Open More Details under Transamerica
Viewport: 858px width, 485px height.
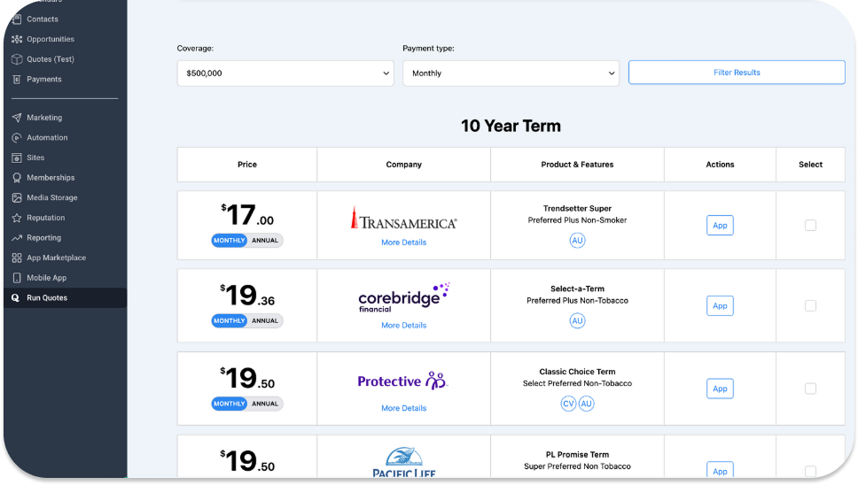click(403, 242)
